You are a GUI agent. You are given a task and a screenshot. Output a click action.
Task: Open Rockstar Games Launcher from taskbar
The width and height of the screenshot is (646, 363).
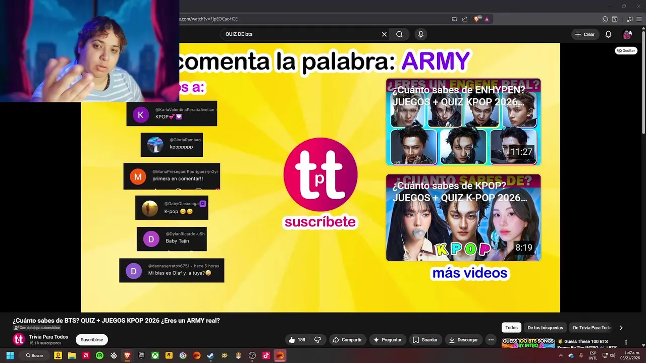pos(169,355)
